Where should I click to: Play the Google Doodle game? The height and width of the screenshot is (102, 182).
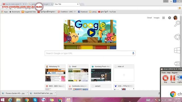[91, 33]
